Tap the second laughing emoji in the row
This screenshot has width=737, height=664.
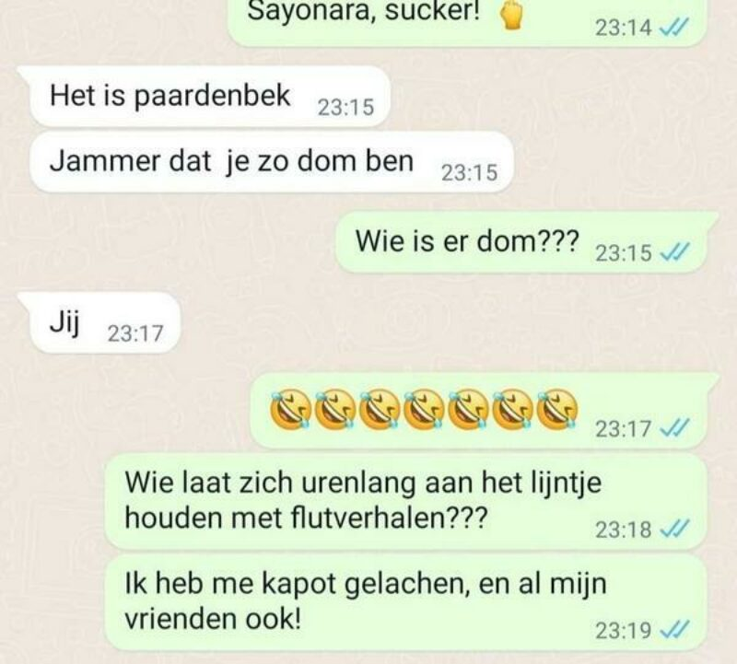point(334,409)
